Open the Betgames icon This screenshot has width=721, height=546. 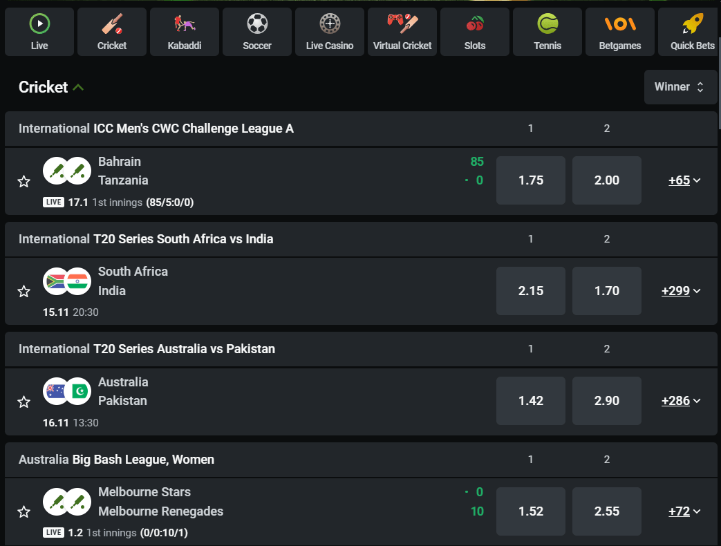point(620,24)
